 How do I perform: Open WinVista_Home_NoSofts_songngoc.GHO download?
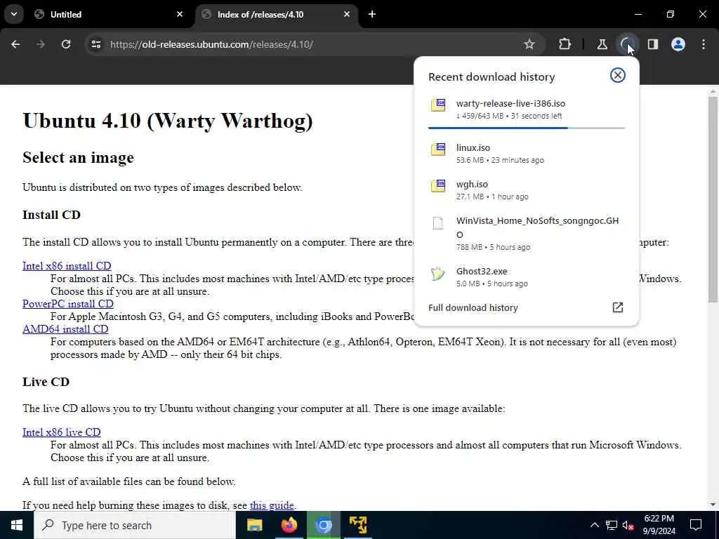[x=527, y=233]
